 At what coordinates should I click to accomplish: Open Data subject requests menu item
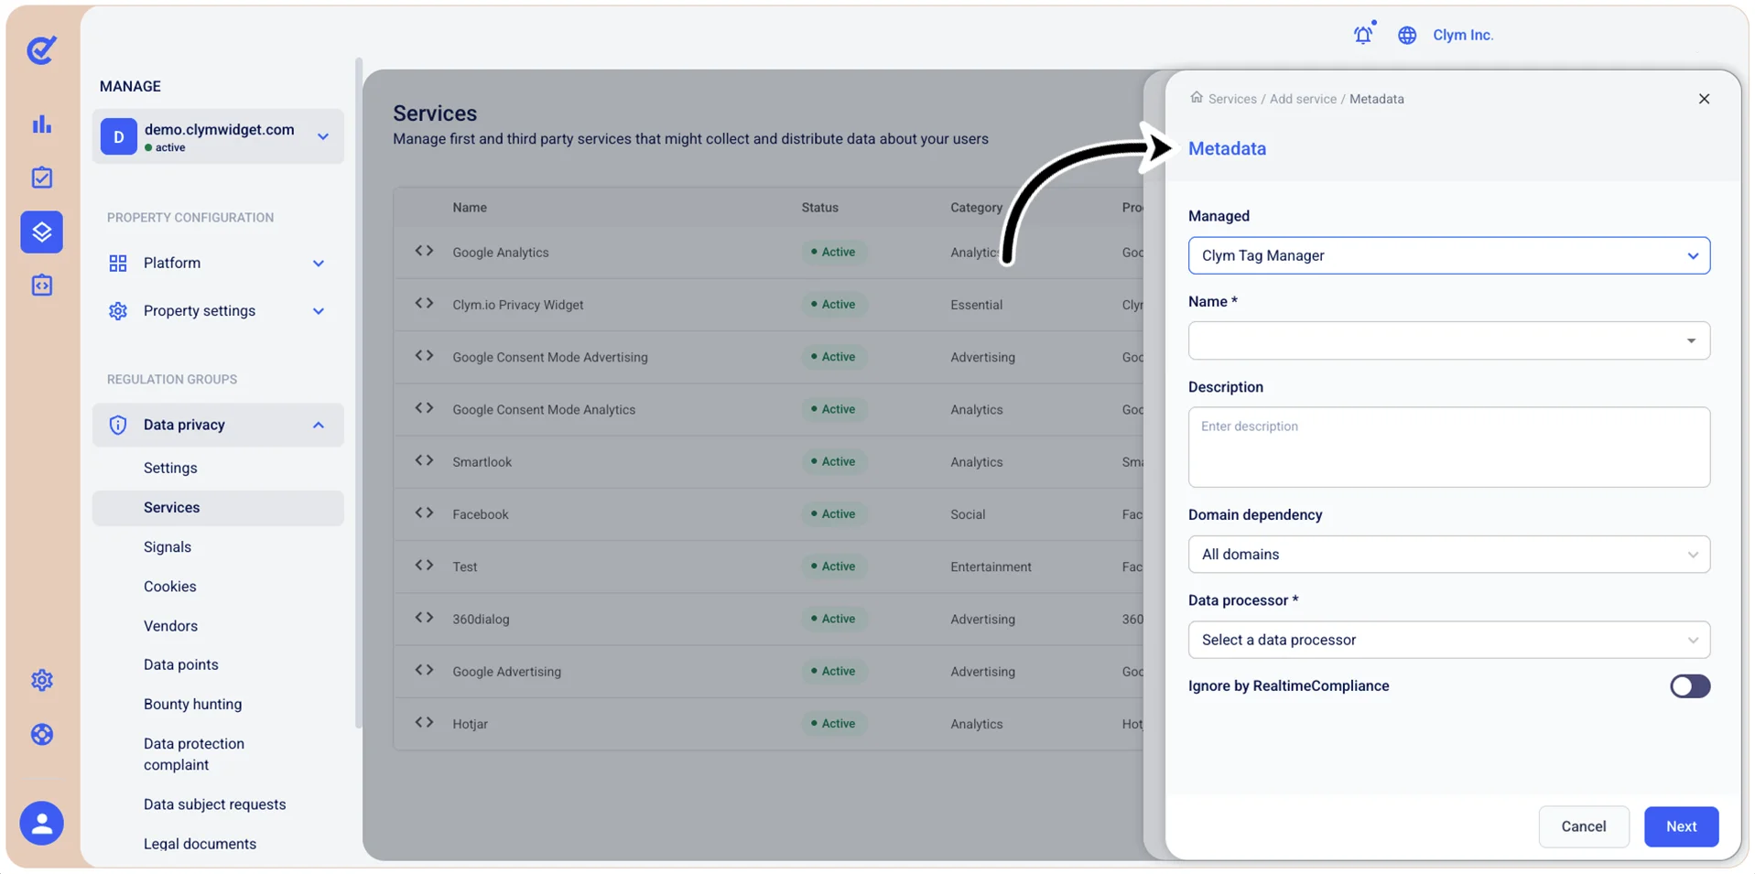[x=215, y=804]
